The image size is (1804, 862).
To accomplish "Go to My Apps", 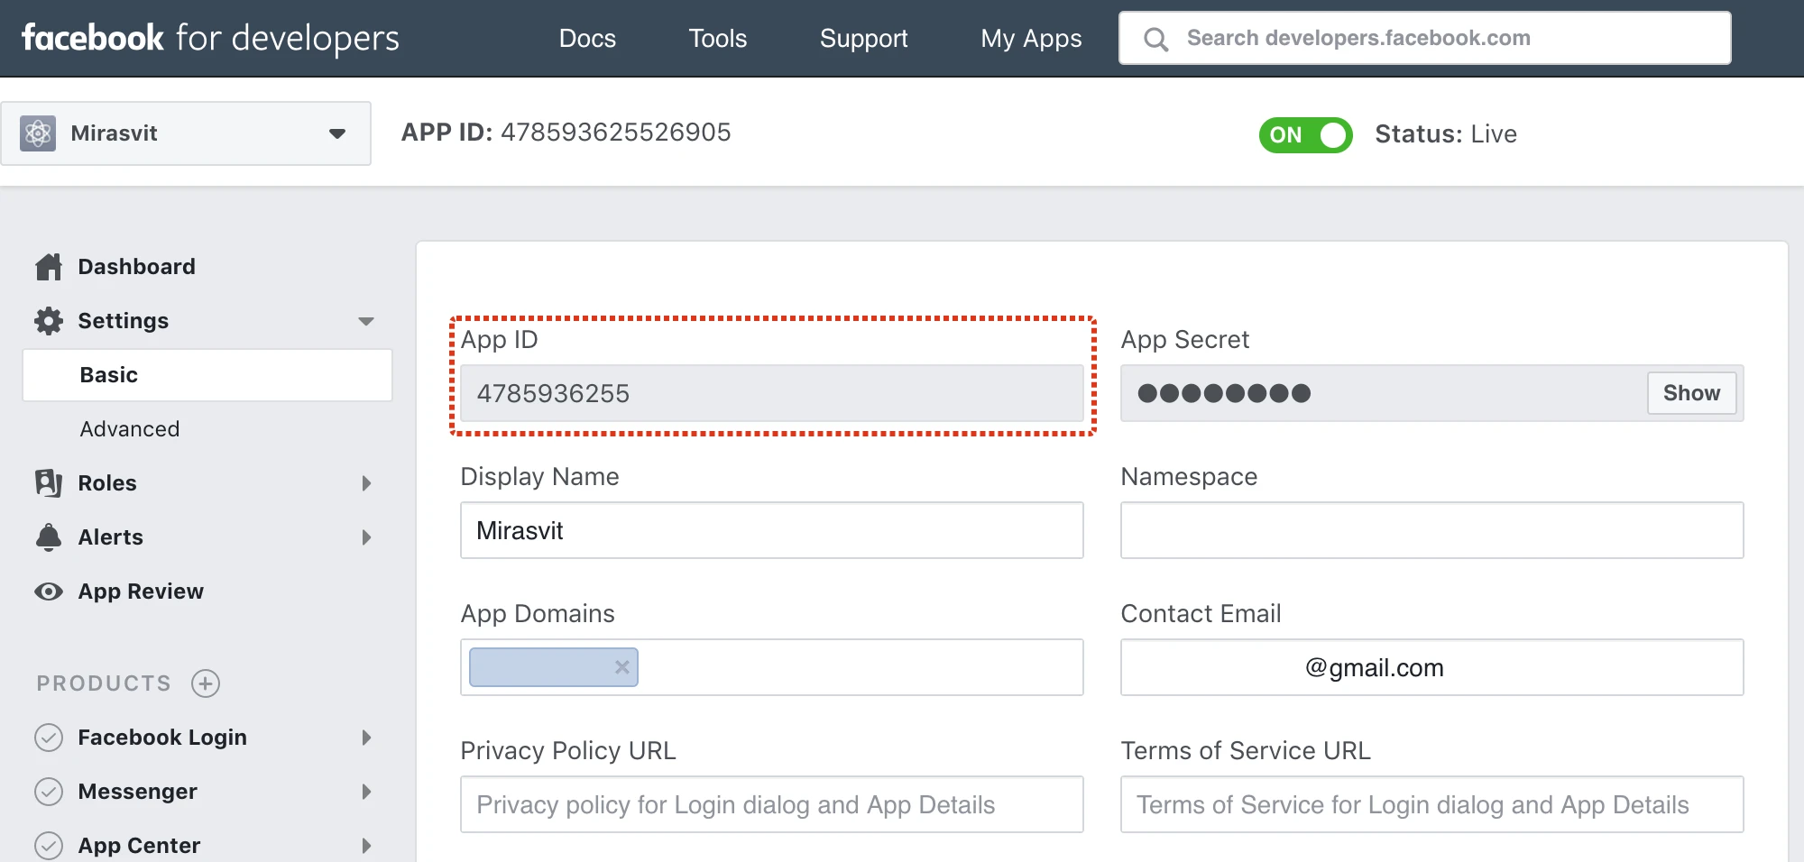I will (1031, 39).
